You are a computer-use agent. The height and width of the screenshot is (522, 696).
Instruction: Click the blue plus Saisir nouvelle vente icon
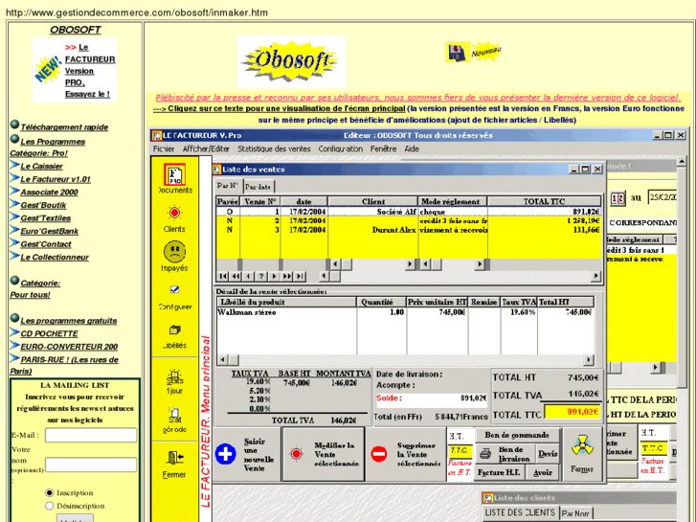click(x=226, y=454)
